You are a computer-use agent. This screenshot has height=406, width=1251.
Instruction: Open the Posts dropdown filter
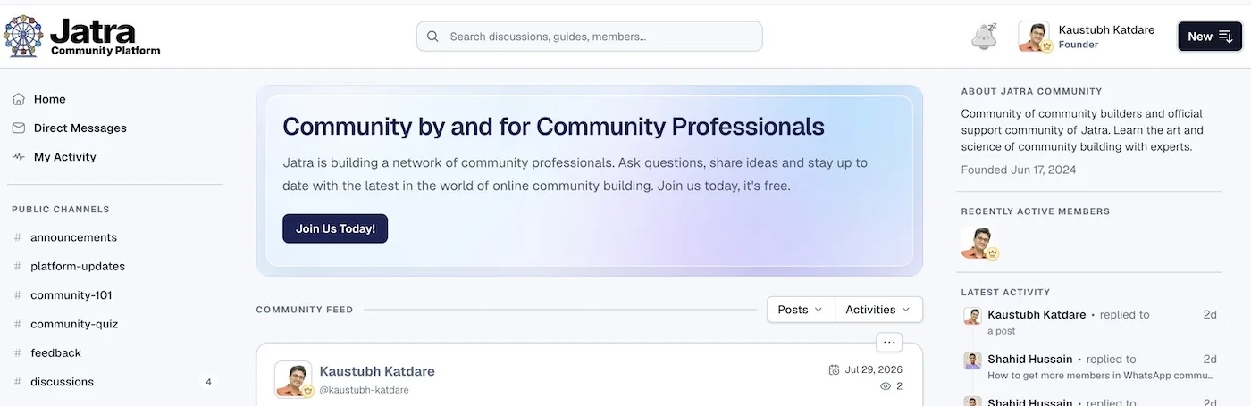coord(801,310)
